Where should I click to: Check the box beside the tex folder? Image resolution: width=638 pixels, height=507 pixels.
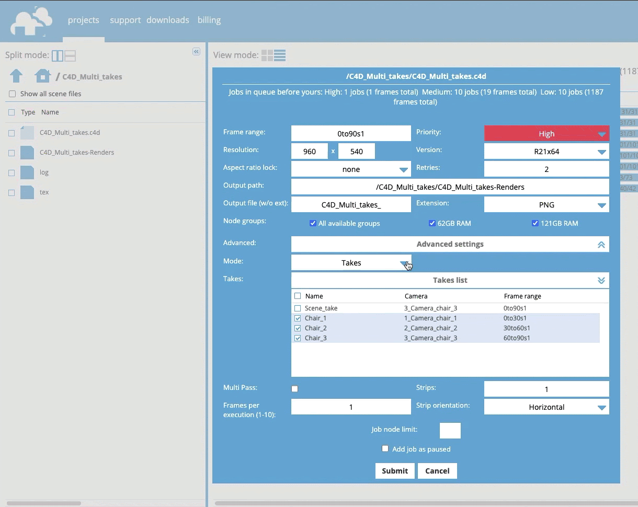tap(12, 193)
